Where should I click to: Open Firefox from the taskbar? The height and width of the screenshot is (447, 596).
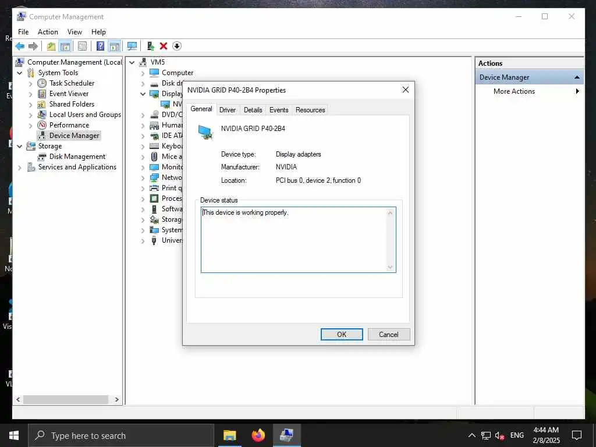(x=258, y=435)
